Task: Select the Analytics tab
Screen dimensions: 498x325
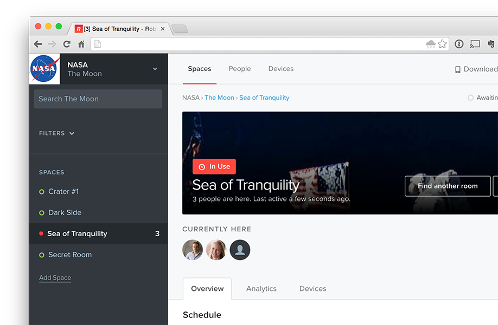Action: coord(261,289)
